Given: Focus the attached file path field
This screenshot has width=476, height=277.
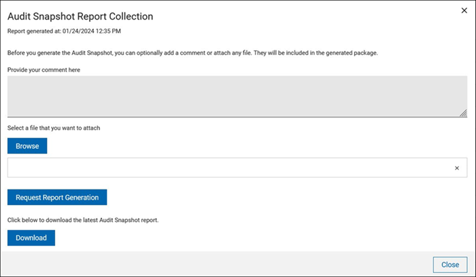Looking at the screenshot, I should [228, 168].
